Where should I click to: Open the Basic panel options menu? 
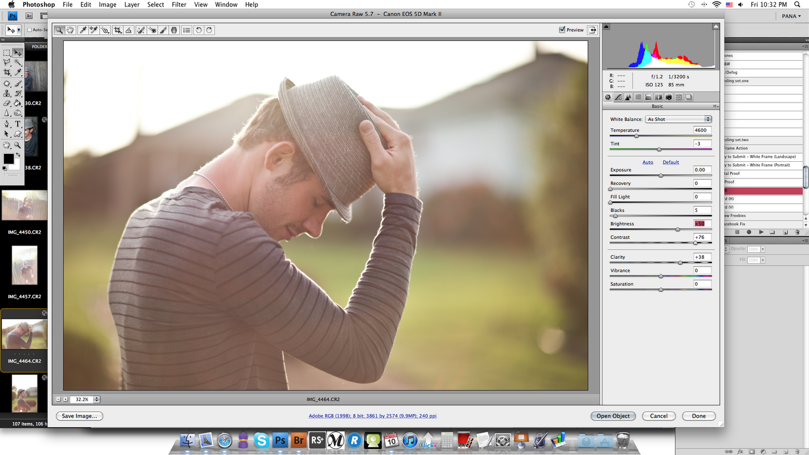click(x=715, y=106)
